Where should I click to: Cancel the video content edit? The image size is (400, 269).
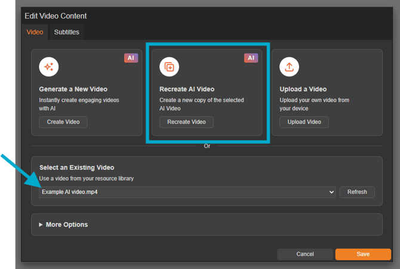(x=304, y=254)
